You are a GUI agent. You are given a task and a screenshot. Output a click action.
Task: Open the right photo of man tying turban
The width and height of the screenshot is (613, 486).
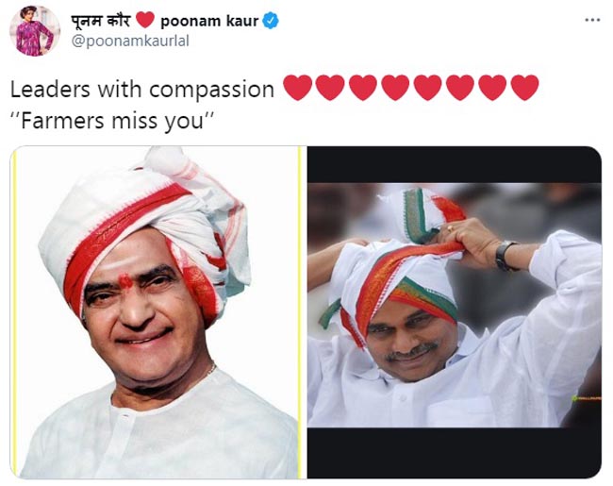coord(455,312)
